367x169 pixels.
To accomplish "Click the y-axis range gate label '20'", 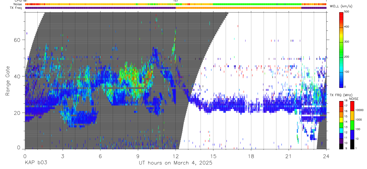I will click(18, 113).
